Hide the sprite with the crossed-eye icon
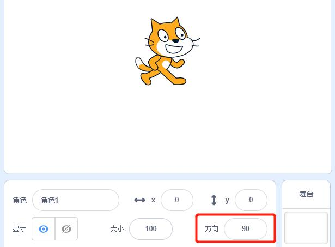 tap(66, 229)
